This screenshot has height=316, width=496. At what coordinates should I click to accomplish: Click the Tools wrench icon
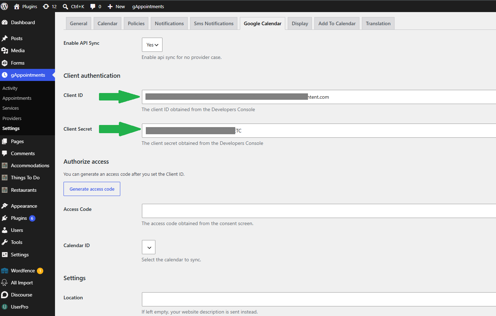pos(5,242)
